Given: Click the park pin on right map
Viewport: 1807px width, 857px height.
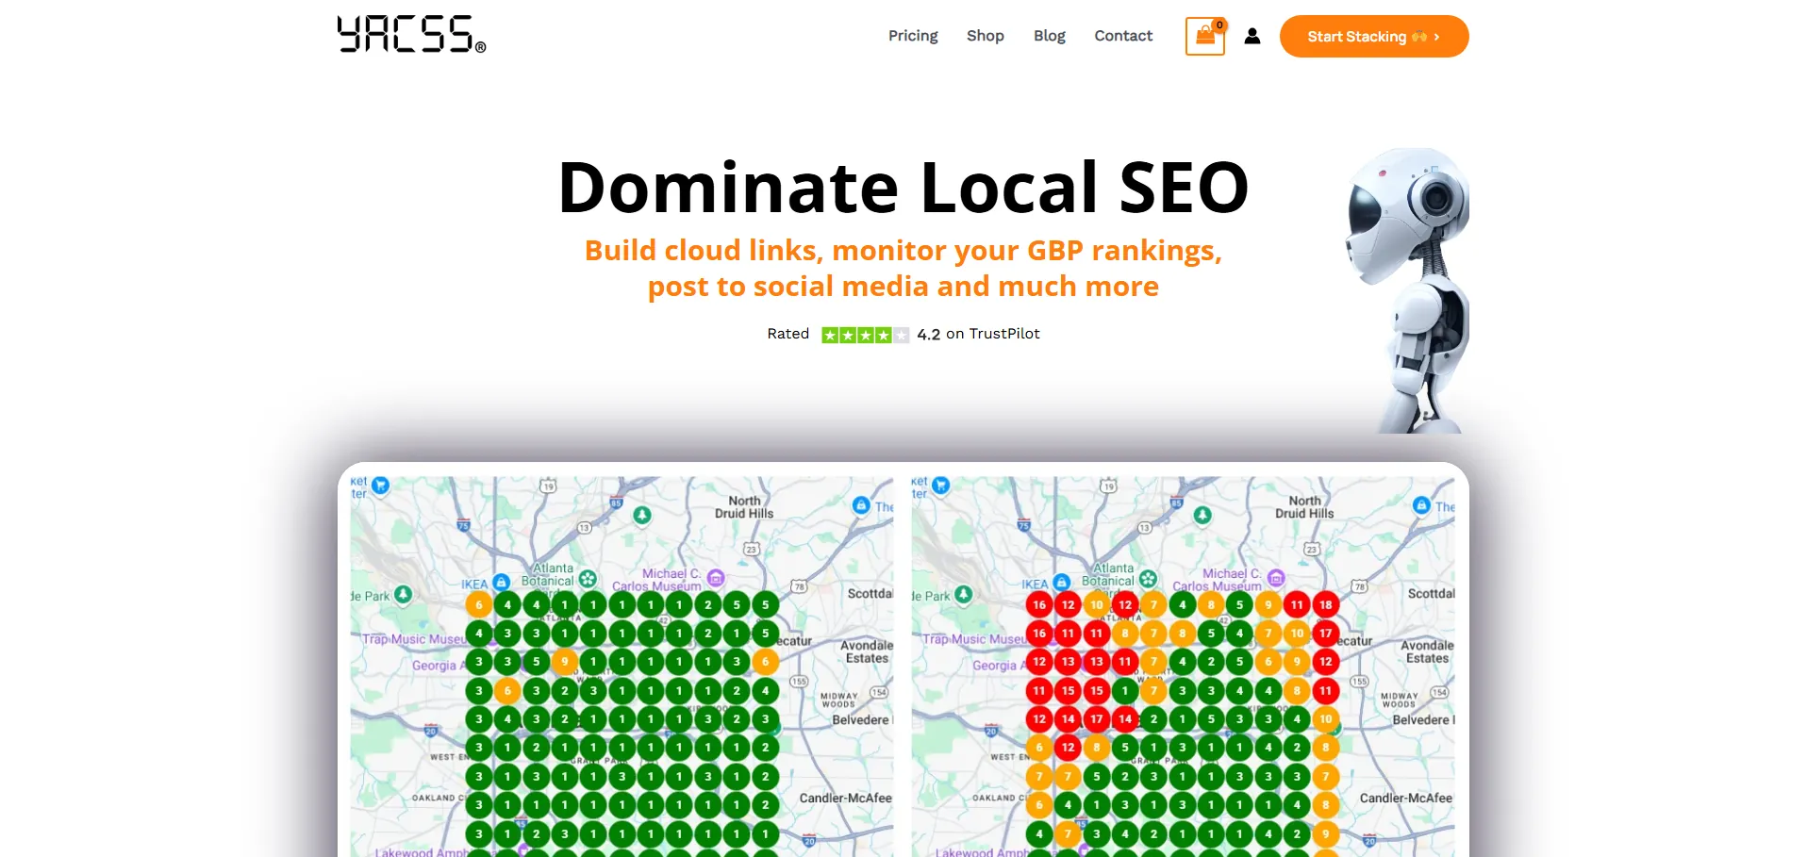Looking at the screenshot, I should [963, 595].
